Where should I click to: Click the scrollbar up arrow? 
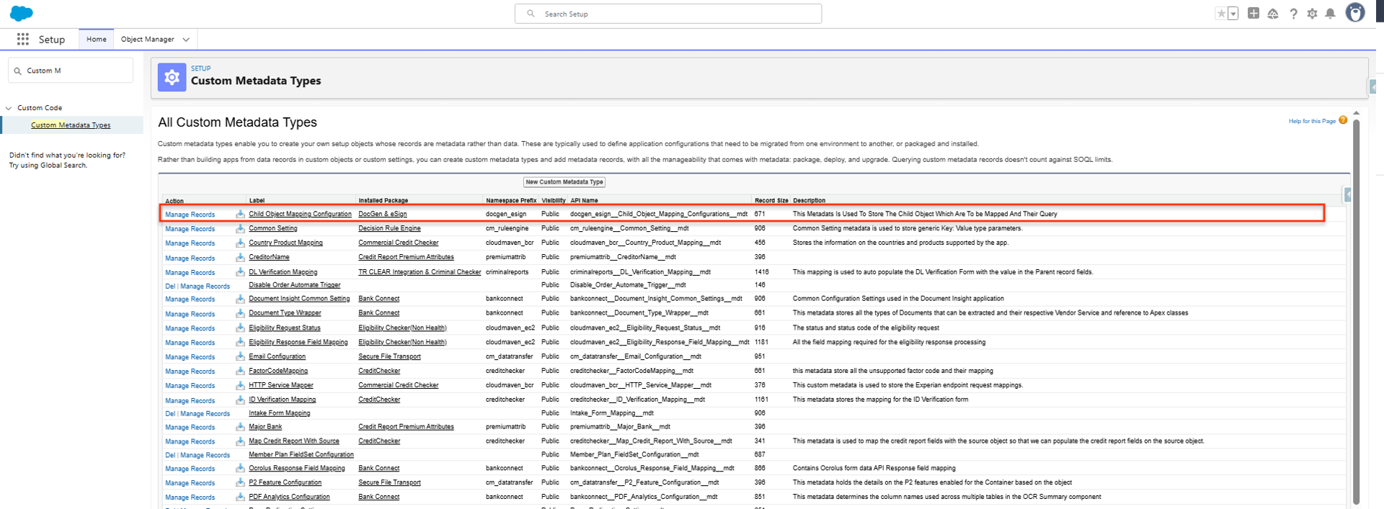tap(1356, 113)
